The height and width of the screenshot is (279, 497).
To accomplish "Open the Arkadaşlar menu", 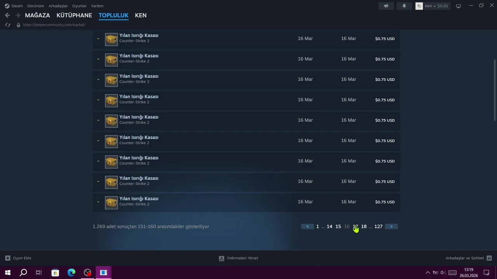I will coord(58,6).
